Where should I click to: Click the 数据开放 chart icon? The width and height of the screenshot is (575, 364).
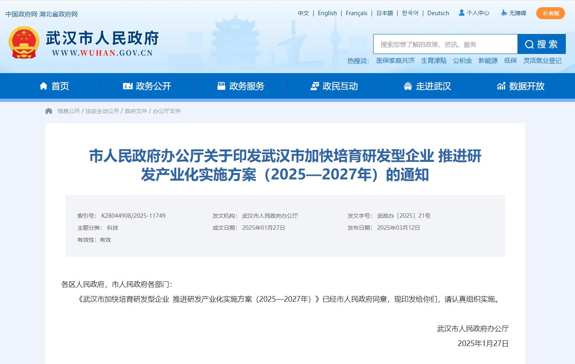[501, 86]
